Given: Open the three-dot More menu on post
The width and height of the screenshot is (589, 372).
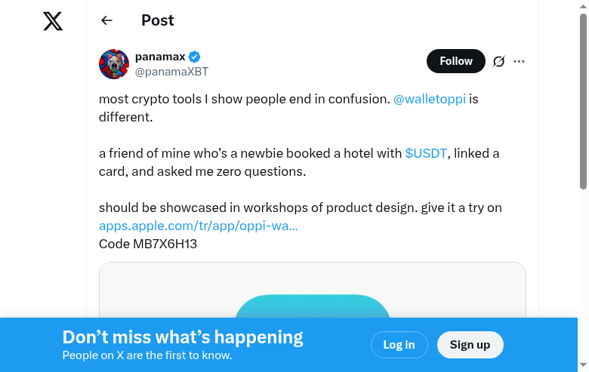Looking at the screenshot, I should tap(519, 61).
